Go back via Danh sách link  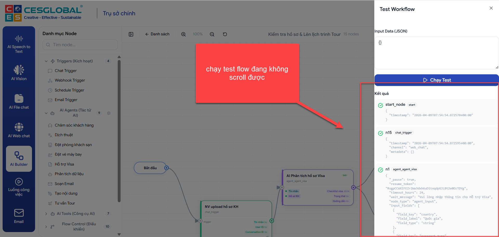(x=157, y=34)
